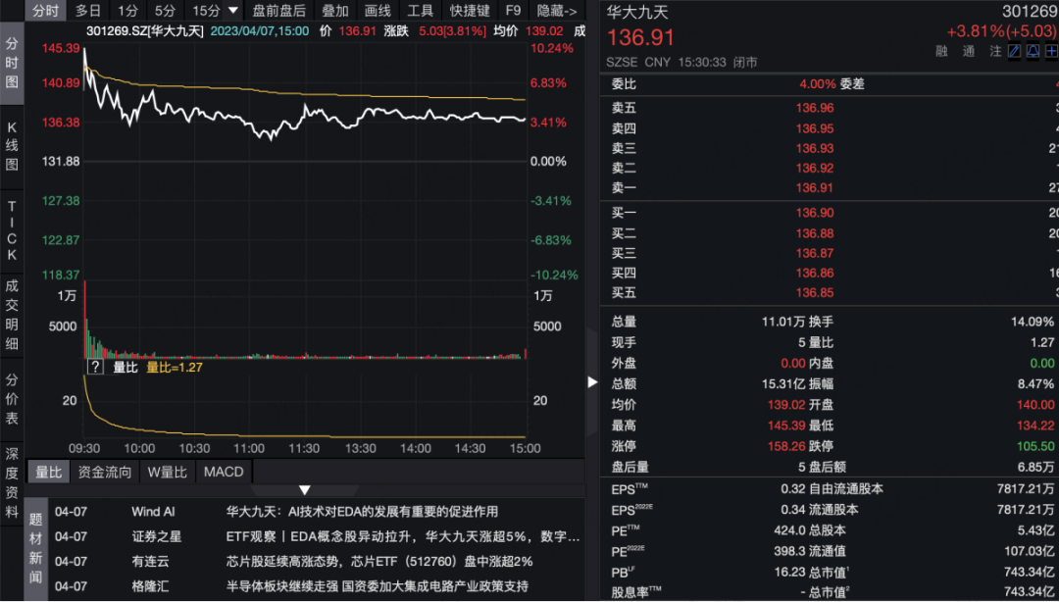The height and width of the screenshot is (602, 1059).
Task: Click the 卖四 price 136.95
Action: pos(815,128)
